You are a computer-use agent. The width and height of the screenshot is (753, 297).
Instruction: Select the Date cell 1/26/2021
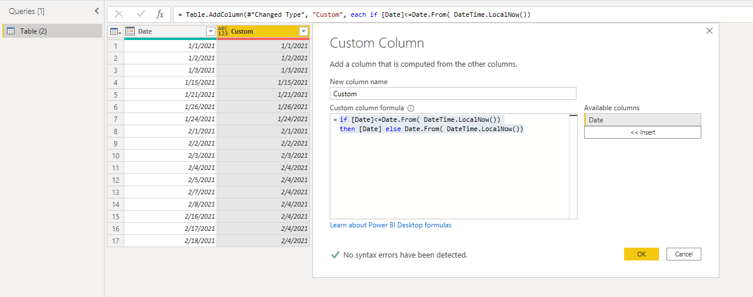tap(170, 107)
